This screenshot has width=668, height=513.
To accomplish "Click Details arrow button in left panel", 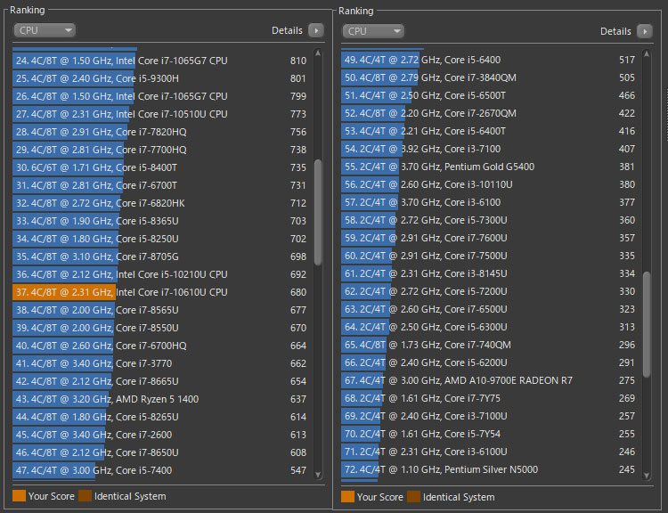I will [316, 30].
